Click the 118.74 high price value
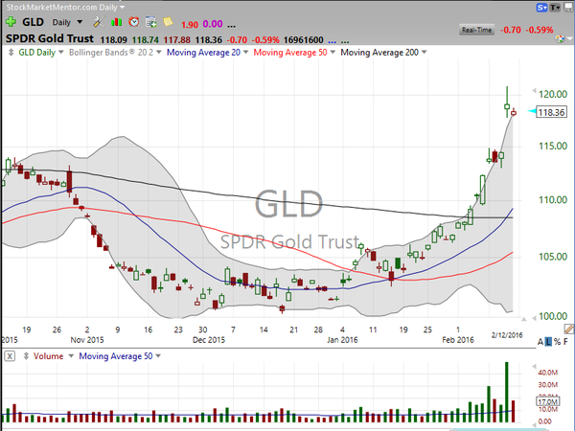The image size is (575, 431). pyautogui.click(x=146, y=39)
